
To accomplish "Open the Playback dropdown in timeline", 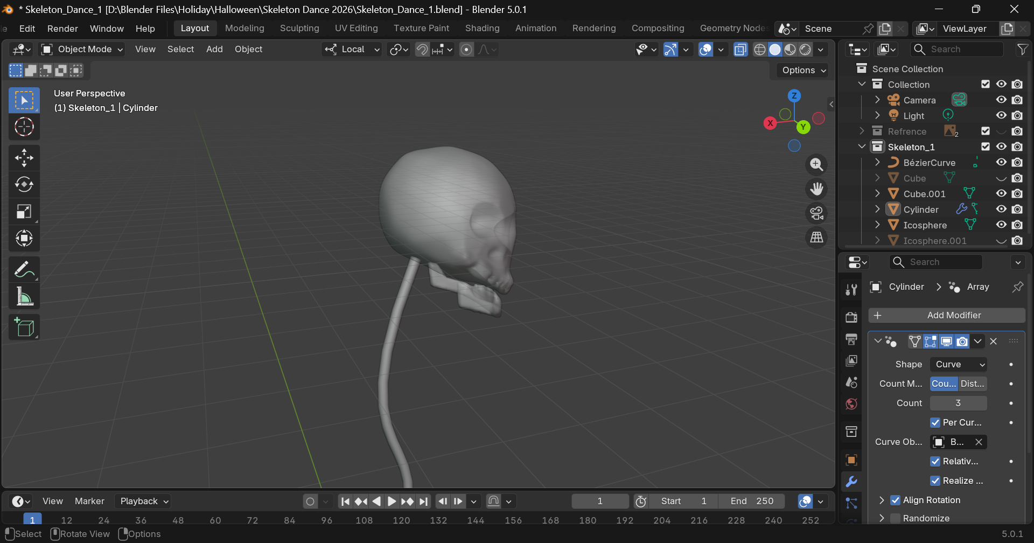I will point(143,502).
